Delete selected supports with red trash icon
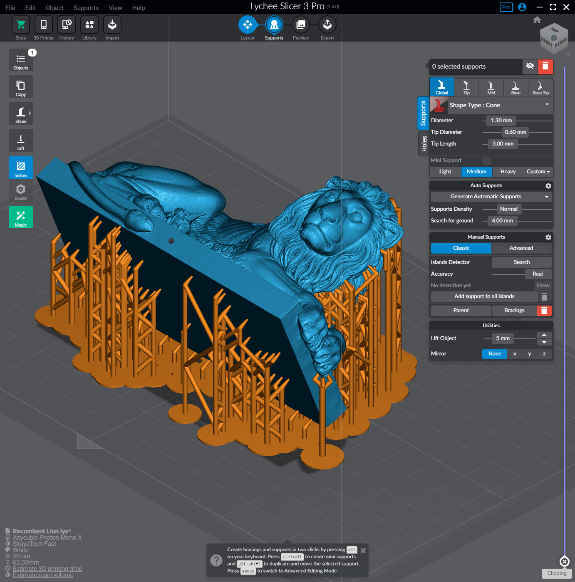The image size is (575, 582). tap(545, 67)
